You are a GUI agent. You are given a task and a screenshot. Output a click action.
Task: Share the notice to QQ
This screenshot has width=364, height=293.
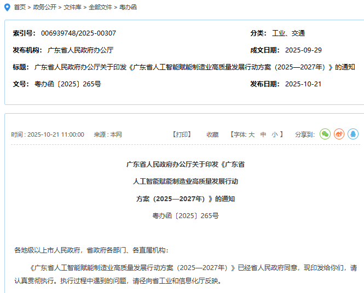(353, 134)
